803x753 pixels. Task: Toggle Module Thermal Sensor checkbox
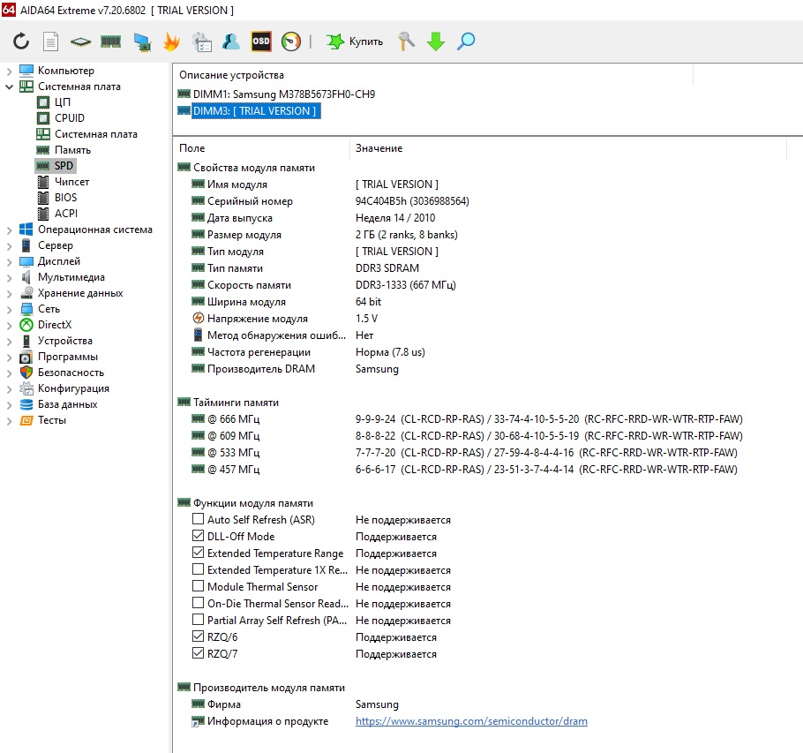(x=198, y=586)
